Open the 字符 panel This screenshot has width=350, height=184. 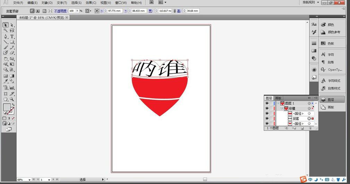(x=332, y=55)
